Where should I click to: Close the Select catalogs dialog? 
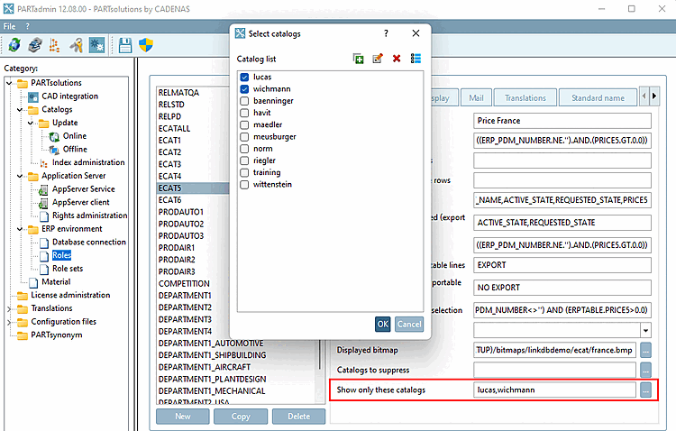pos(416,33)
